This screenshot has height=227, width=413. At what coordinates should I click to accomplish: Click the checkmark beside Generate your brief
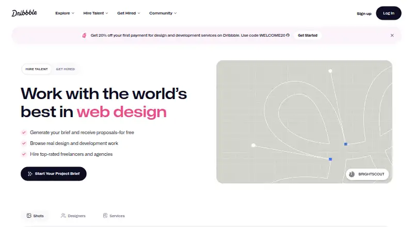point(24,133)
